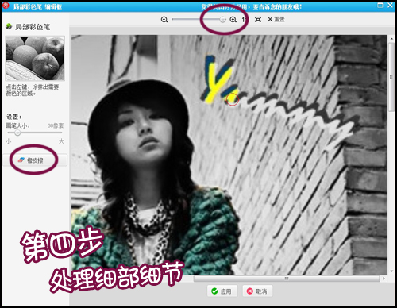Click the vertical scrollbar thumb

(x=391, y=77)
